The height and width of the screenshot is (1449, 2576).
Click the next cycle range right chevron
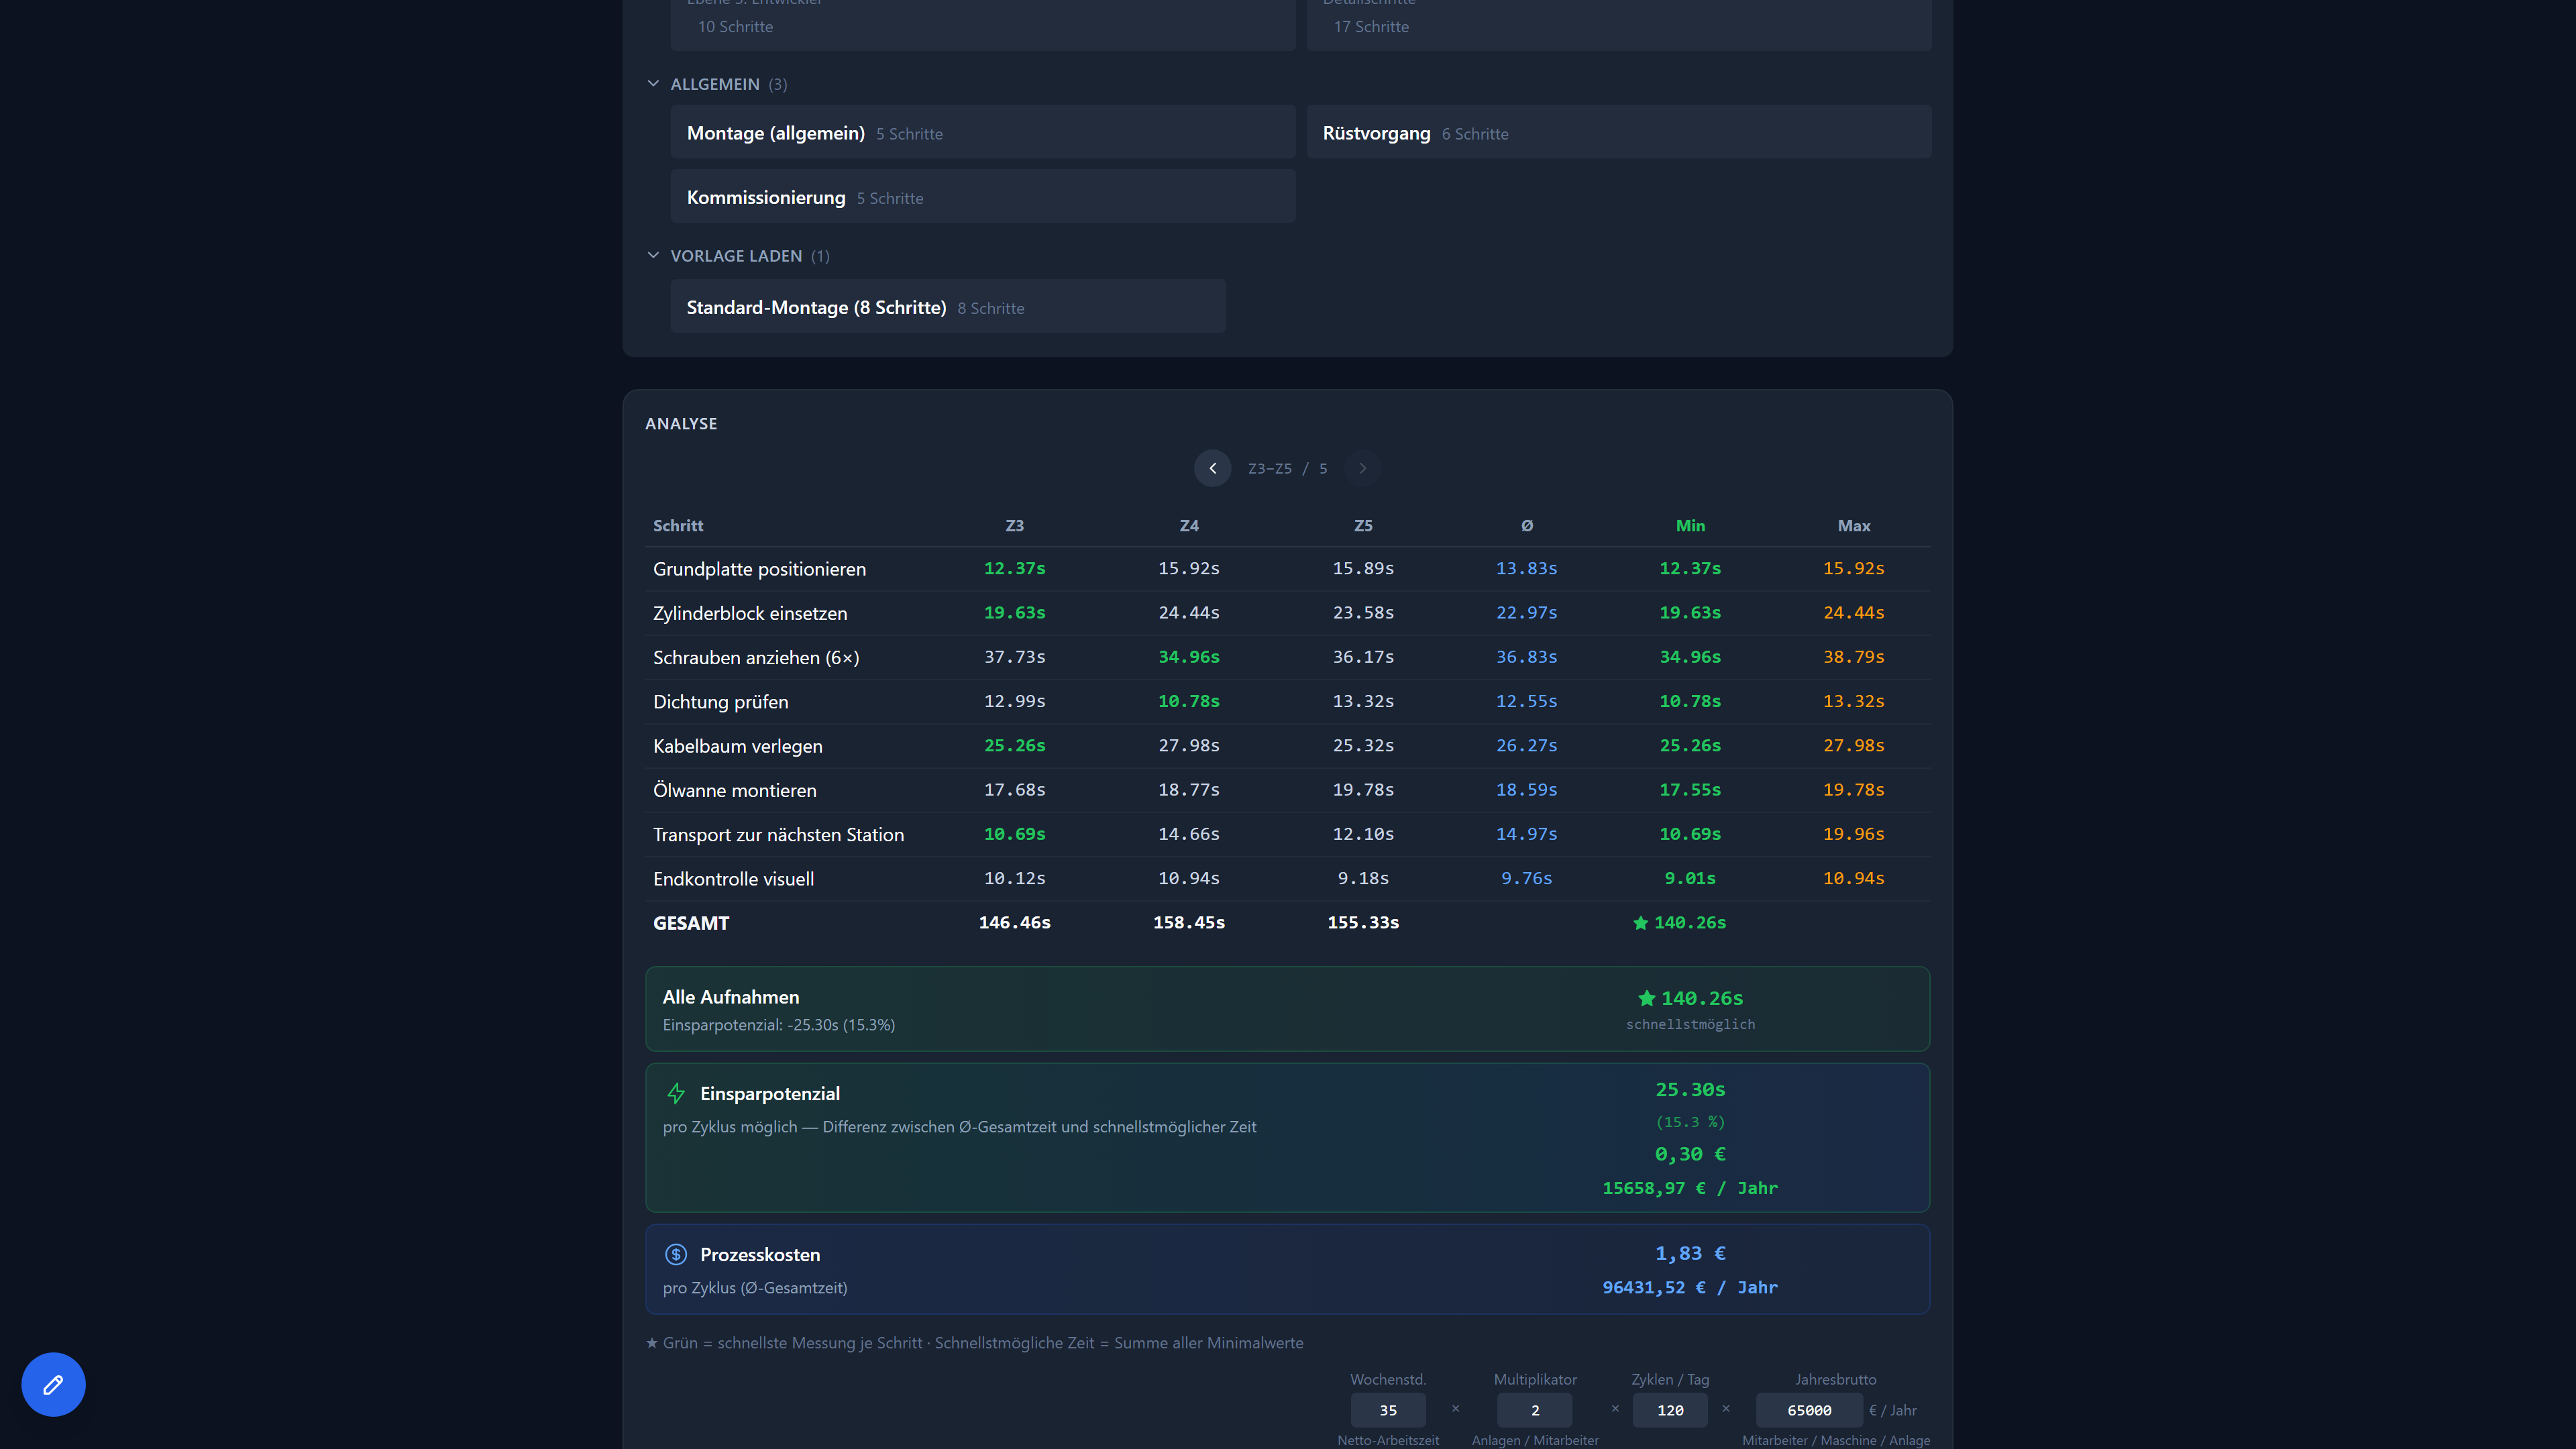coord(1362,468)
